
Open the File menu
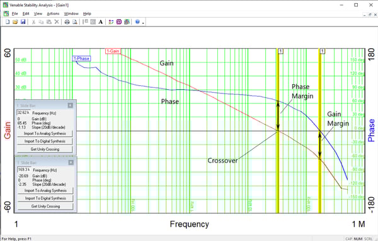[x=15, y=14]
